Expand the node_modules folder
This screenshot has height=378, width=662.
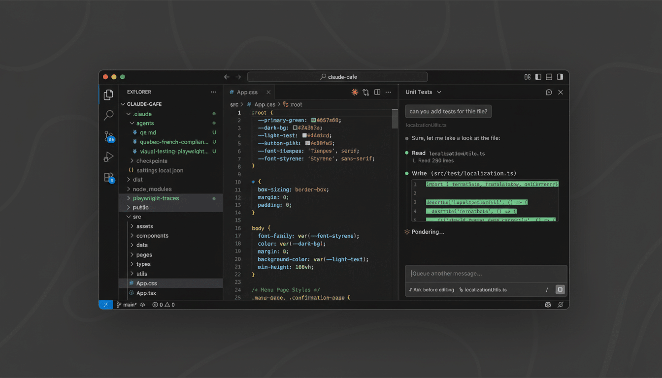[152, 189]
